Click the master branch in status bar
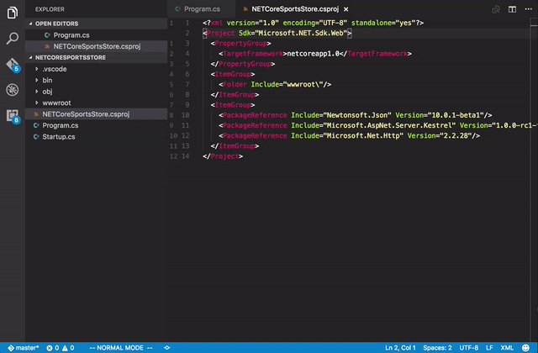Image resolution: width=538 pixels, height=353 pixels. [24, 347]
